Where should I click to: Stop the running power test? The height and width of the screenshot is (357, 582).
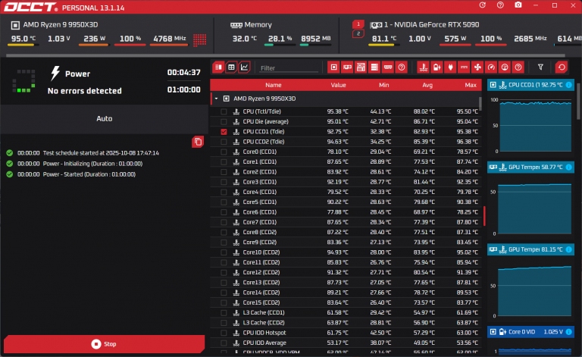[x=103, y=343]
